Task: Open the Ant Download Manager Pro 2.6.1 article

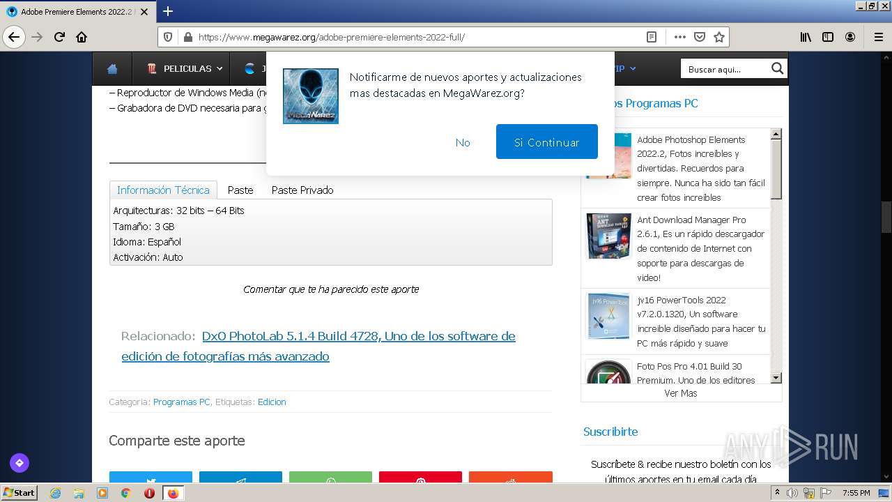Action: [x=700, y=248]
